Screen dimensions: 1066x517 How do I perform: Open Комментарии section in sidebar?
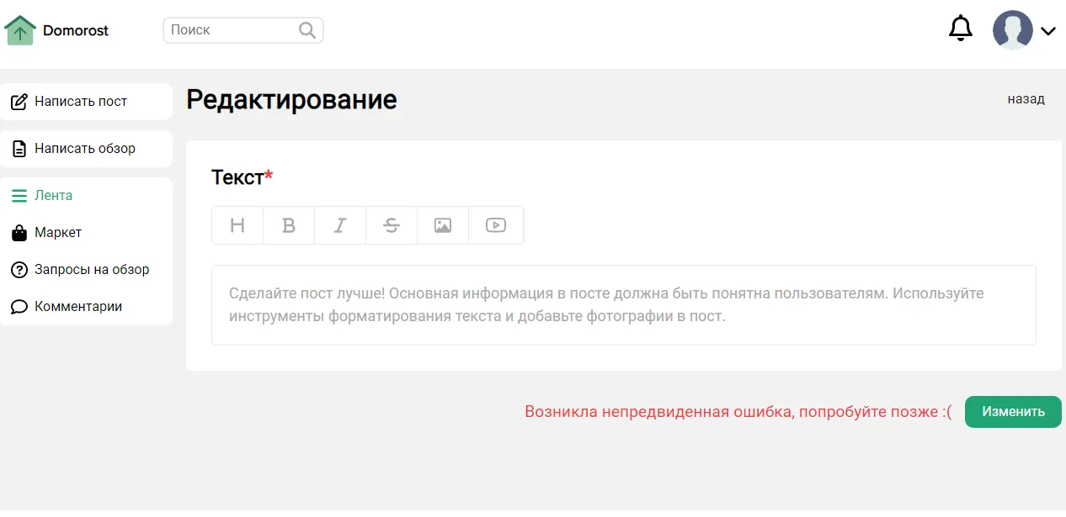click(77, 307)
